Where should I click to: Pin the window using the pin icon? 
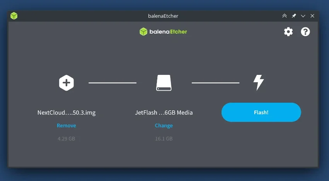coord(294,16)
